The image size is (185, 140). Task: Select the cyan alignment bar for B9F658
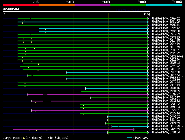coord(107,73)
